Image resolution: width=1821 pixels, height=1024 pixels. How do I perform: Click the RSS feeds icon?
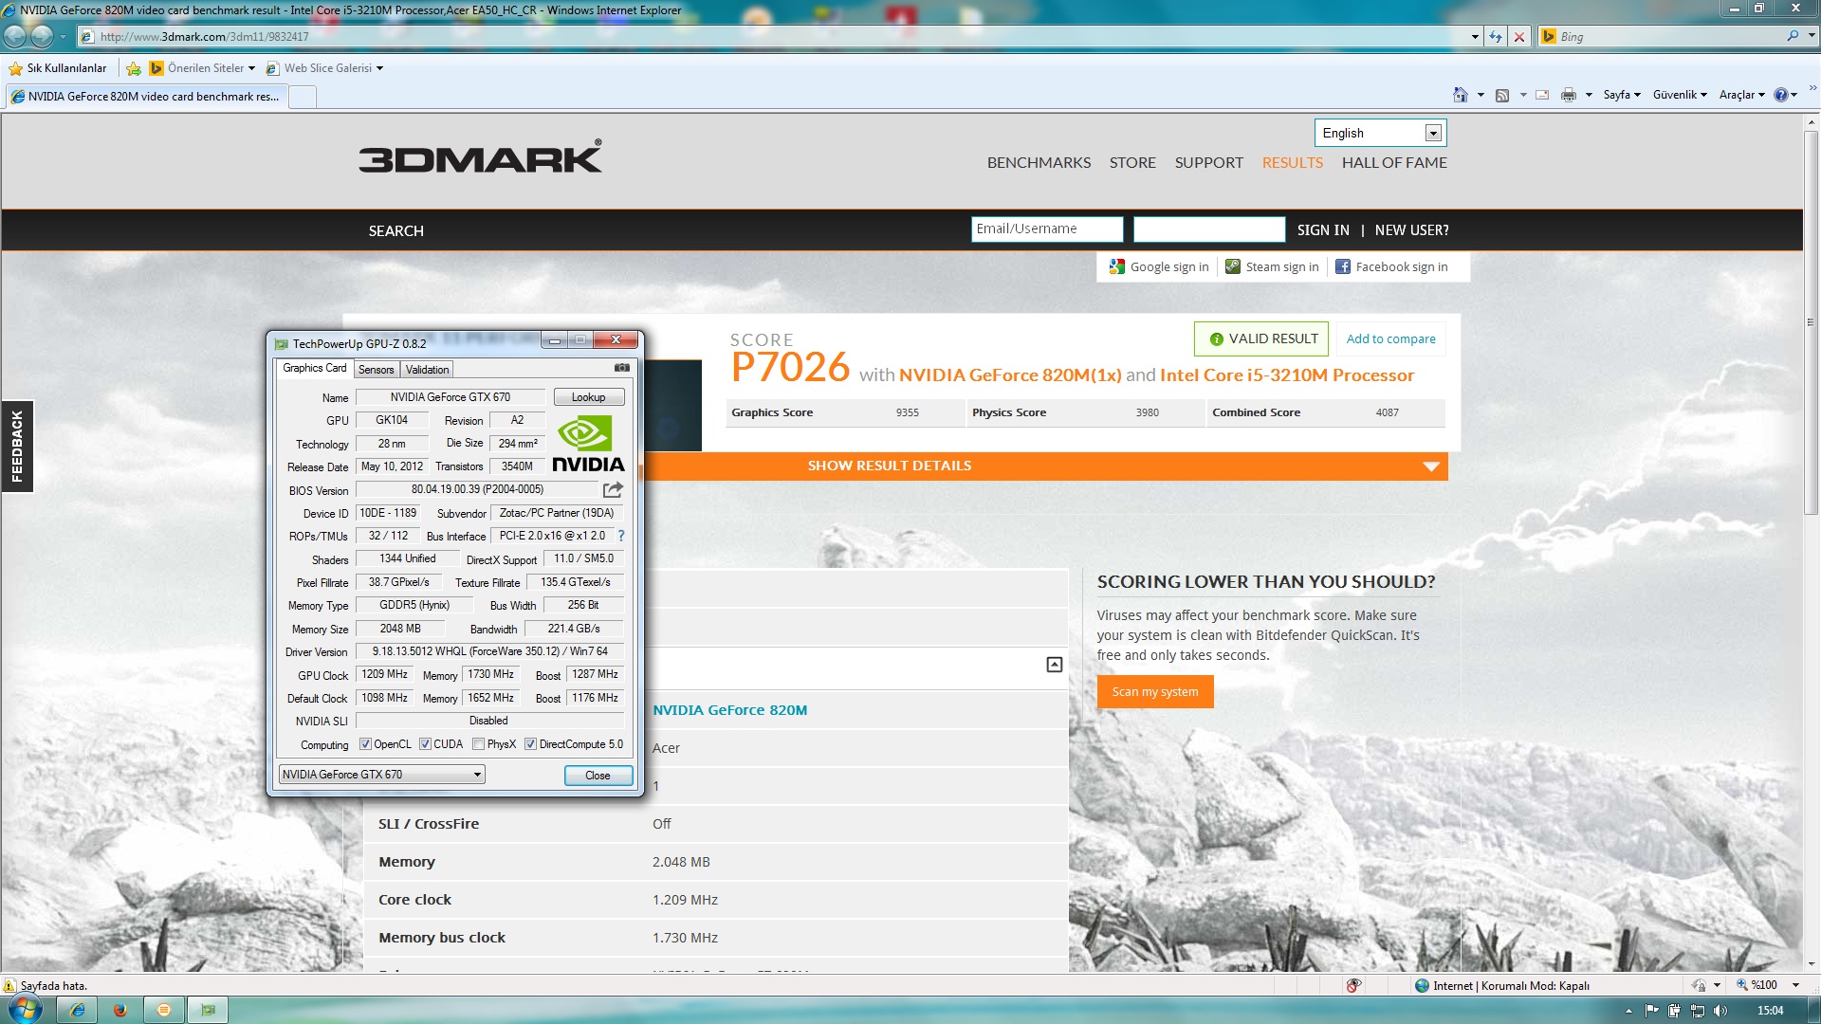click(x=1502, y=95)
